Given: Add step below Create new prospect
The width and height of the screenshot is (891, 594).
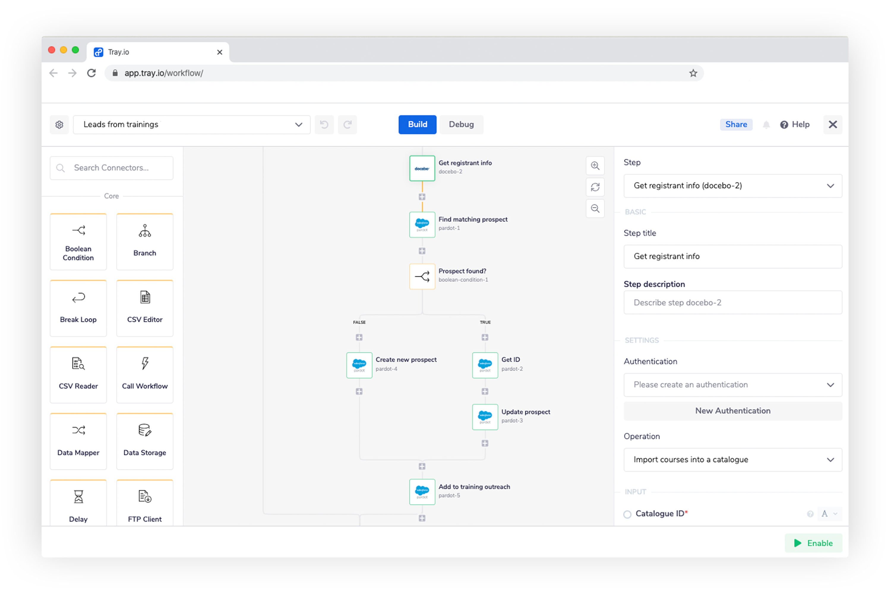Looking at the screenshot, I should coord(359,391).
